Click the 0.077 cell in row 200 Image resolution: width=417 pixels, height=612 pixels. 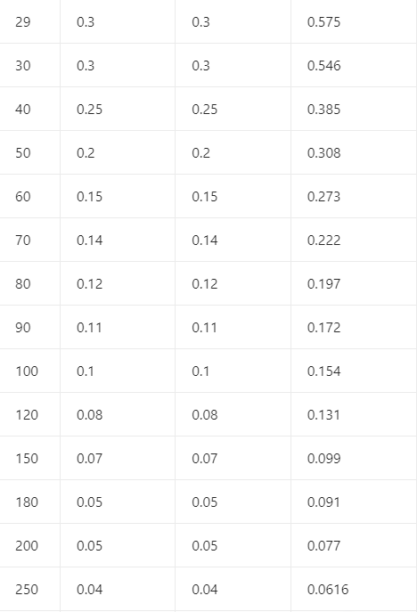click(354, 546)
